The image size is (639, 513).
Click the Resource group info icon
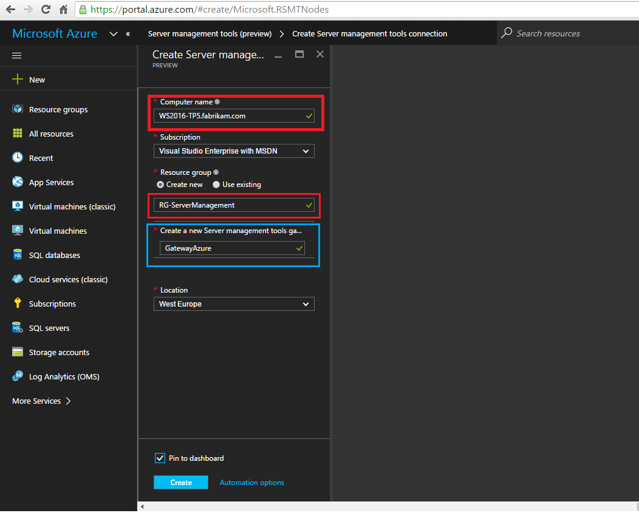(x=216, y=172)
